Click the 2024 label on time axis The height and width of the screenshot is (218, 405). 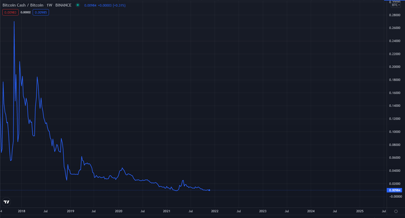click(311, 211)
